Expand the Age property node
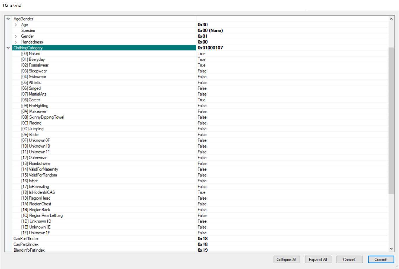399x269 pixels. tap(15, 25)
